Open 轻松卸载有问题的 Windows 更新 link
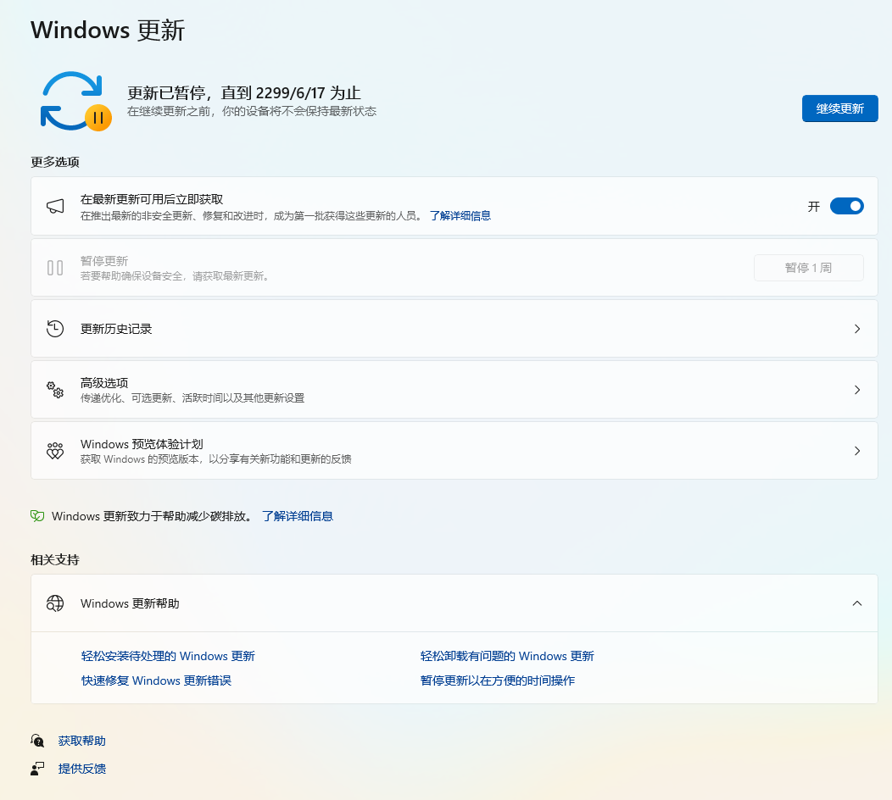This screenshot has width=892, height=800. pyautogui.click(x=507, y=656)
